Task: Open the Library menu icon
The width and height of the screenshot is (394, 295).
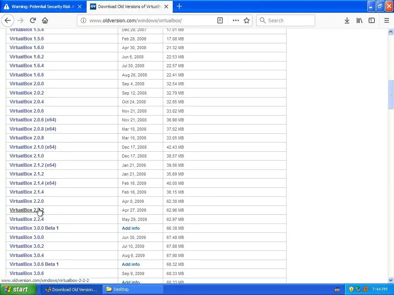Action: pyautogui.click(x=359, y=20)
